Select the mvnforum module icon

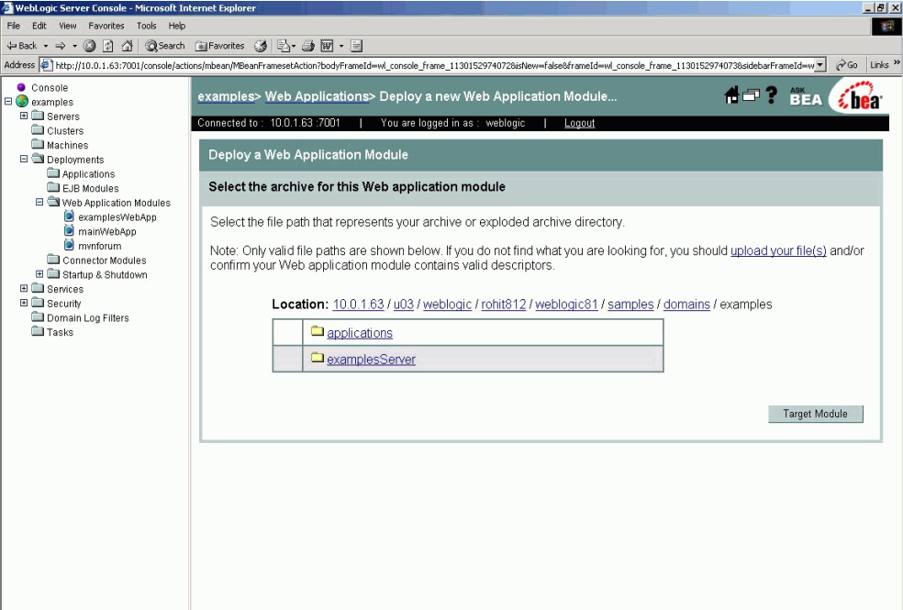point(67,245)
